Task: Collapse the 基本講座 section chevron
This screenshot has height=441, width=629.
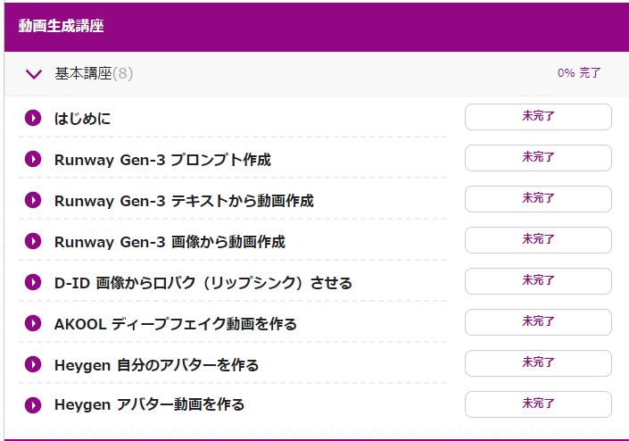Action: [34, 74]
